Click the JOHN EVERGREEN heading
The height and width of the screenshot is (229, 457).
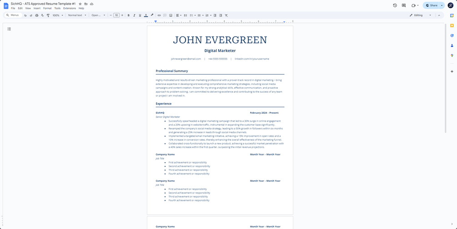click(x=220, y=40)
